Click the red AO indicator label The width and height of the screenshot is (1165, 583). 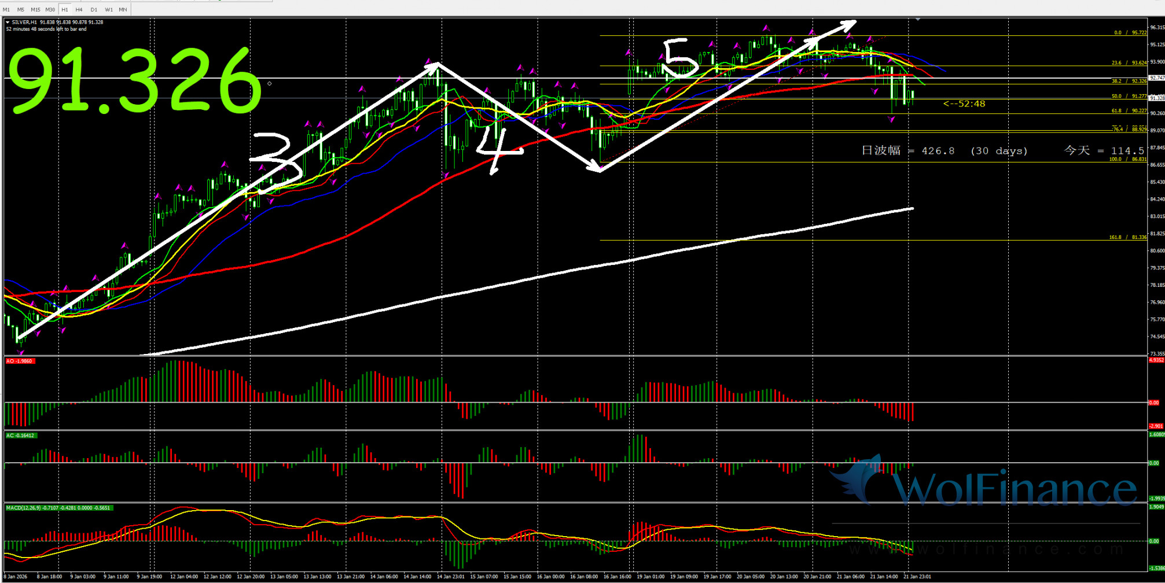(20, 361)
